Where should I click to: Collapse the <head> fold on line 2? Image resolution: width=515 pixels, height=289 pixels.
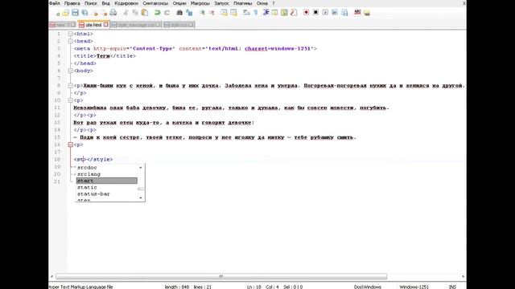[x=70, y=41]
